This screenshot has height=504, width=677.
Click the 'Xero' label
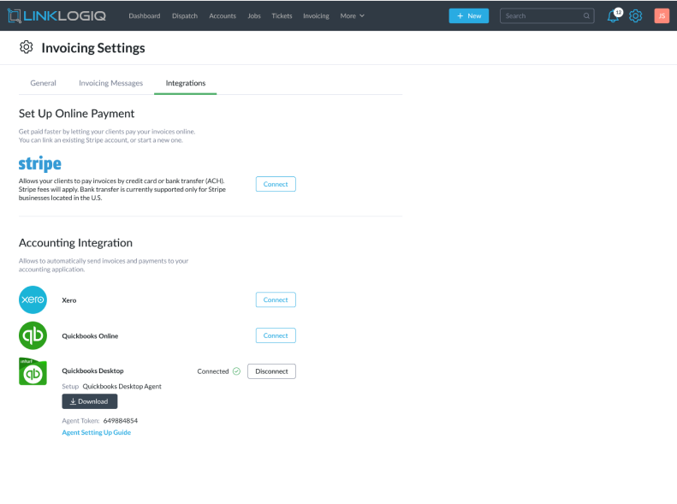69,300
